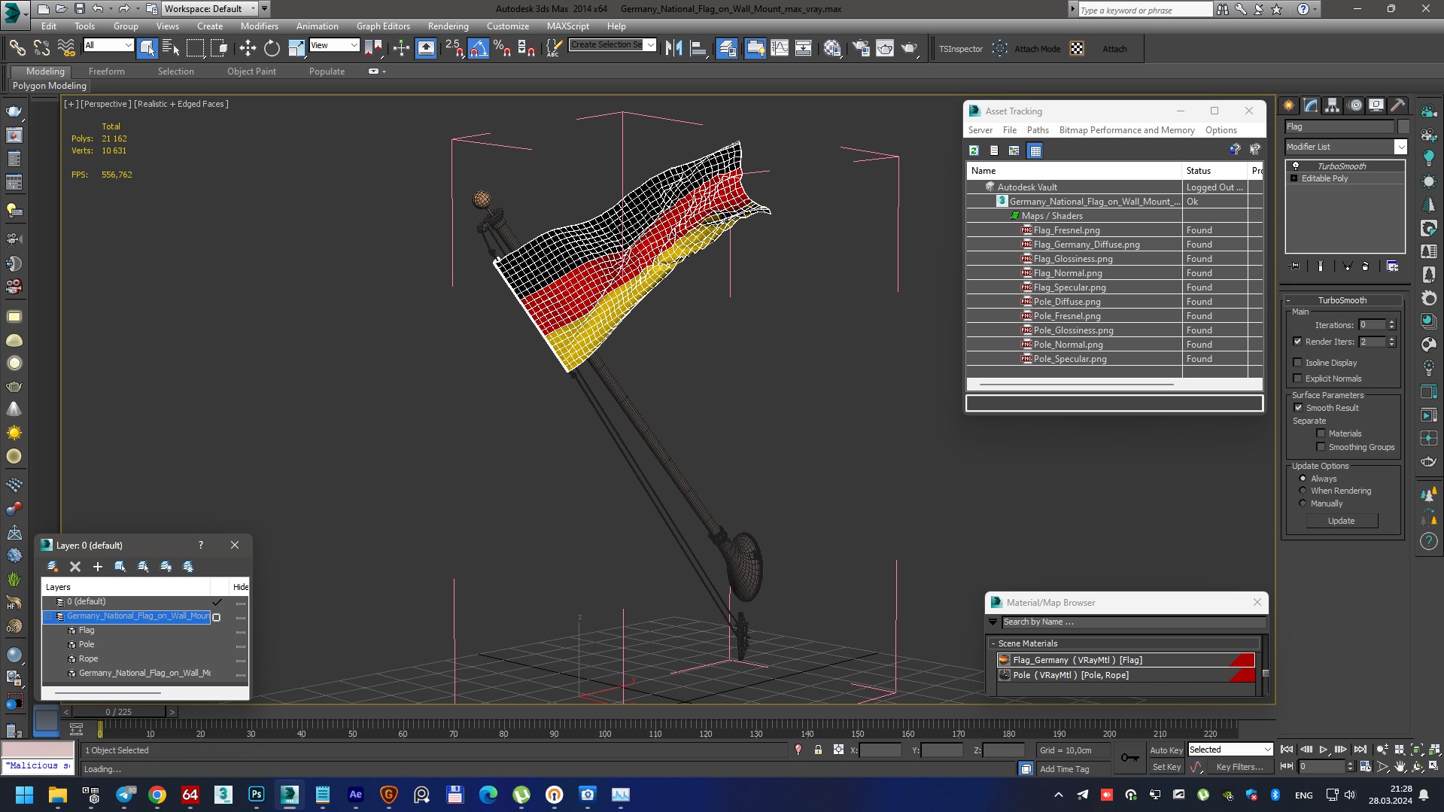Increment Iterations spinner arrows
The image size is (1444, 812).
(1391, 325)
